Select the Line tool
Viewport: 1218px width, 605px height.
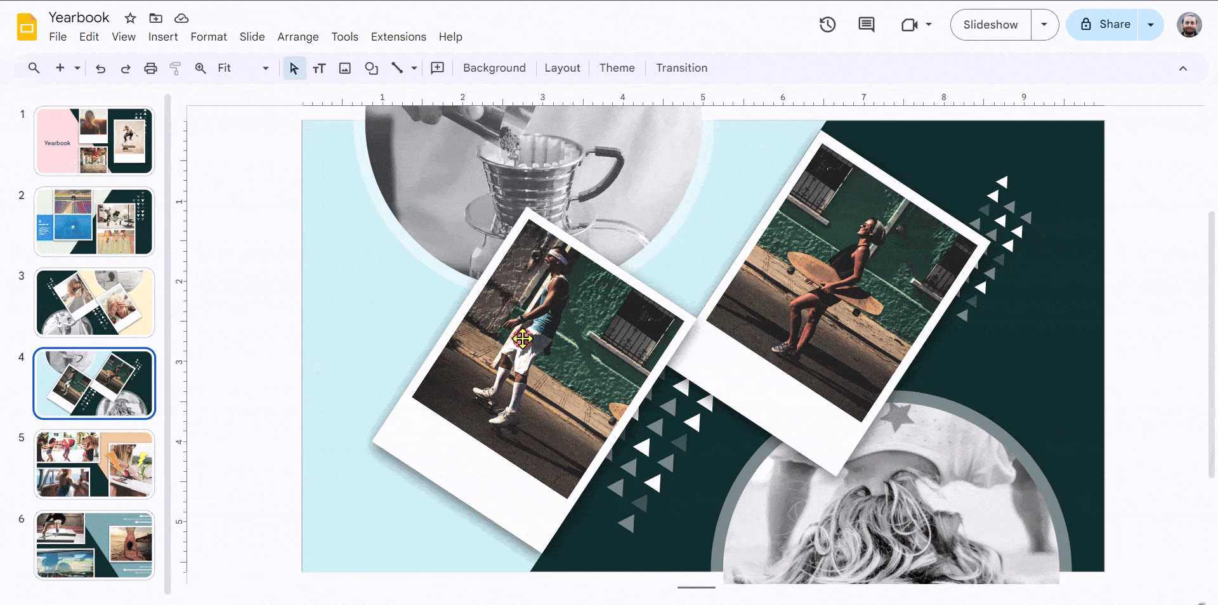(x=398, y=68)
